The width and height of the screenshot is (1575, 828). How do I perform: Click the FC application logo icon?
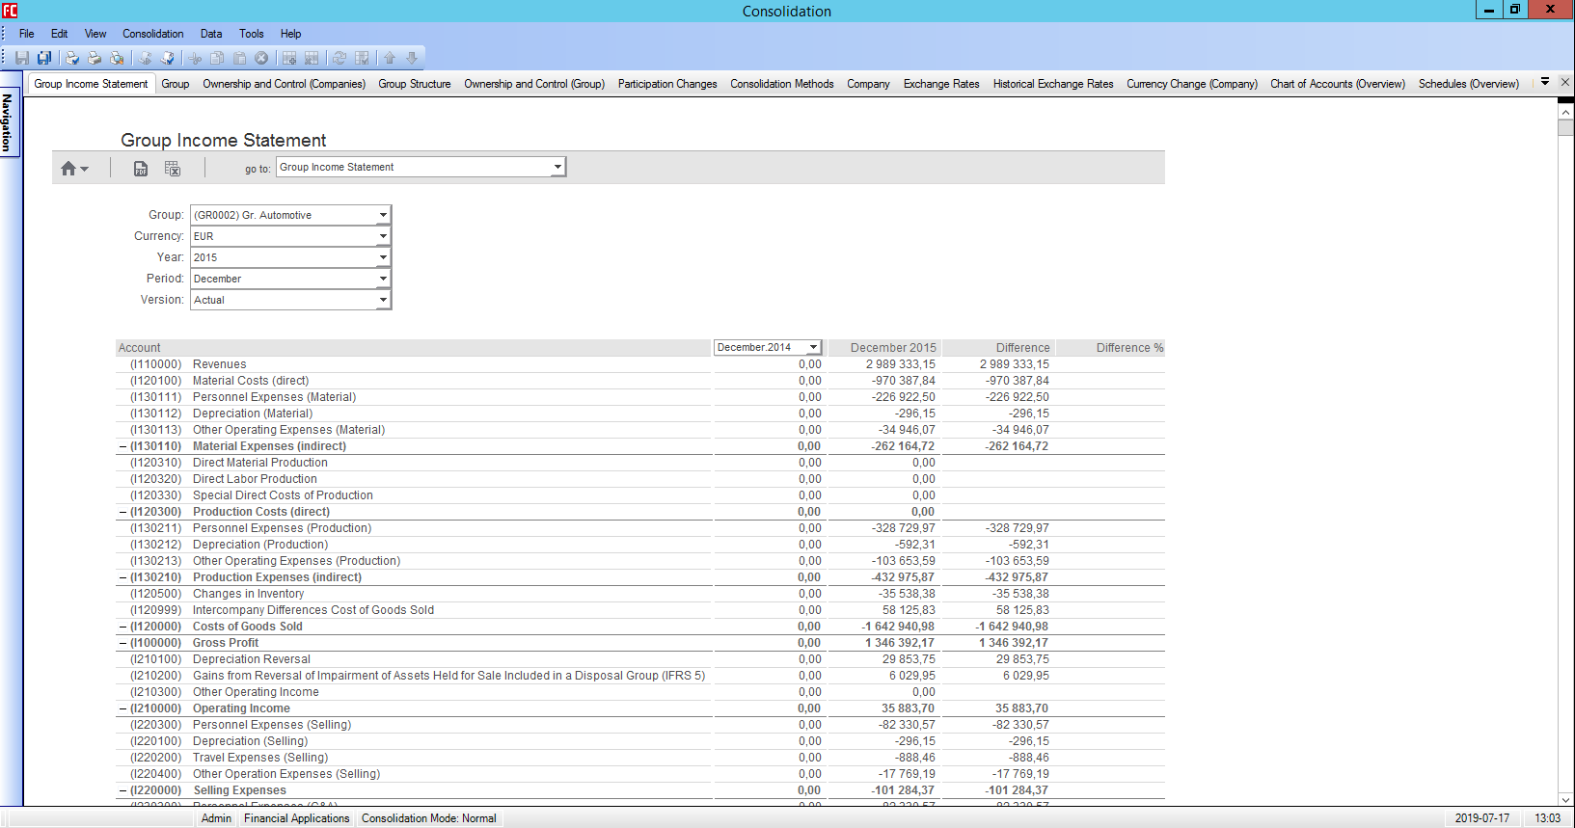pyautogui.click(x=10, y=11)
